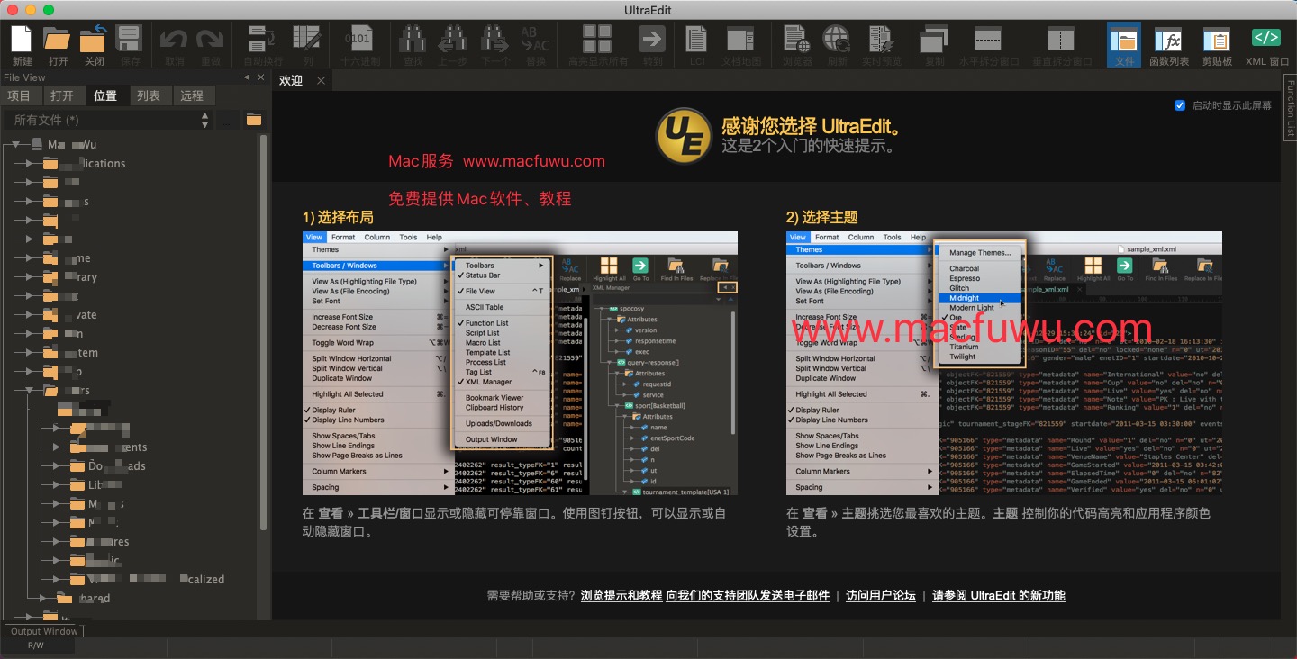Click 复制 duplicate window icon

934,45
